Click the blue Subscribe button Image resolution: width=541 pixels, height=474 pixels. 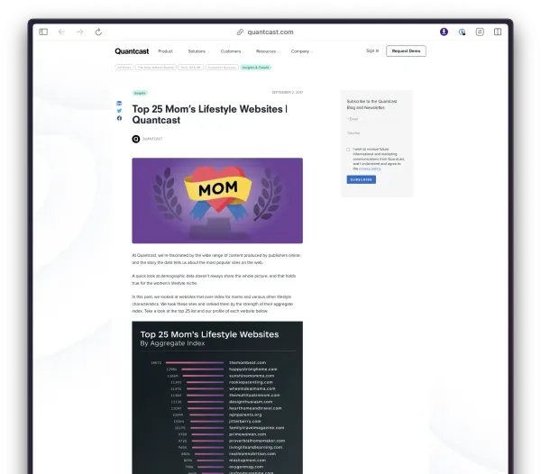click(362, 179)
